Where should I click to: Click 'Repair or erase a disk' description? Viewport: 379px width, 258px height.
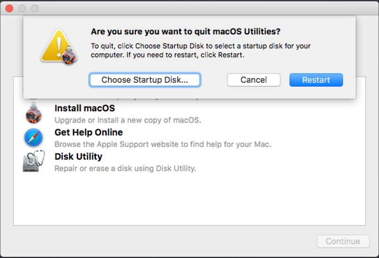(x=125, y=168)
